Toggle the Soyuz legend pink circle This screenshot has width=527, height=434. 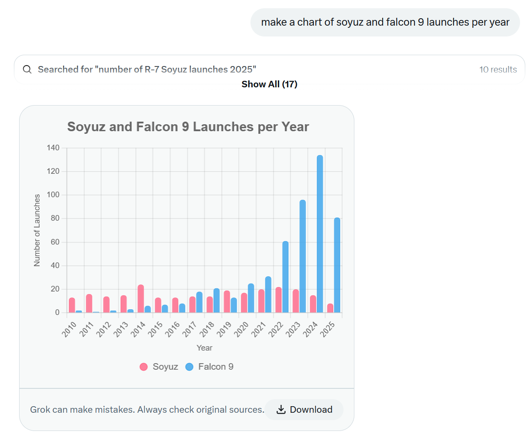tap(143, 367)
